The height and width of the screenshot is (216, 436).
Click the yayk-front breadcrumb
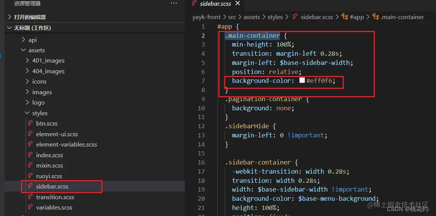coord(206,17)
